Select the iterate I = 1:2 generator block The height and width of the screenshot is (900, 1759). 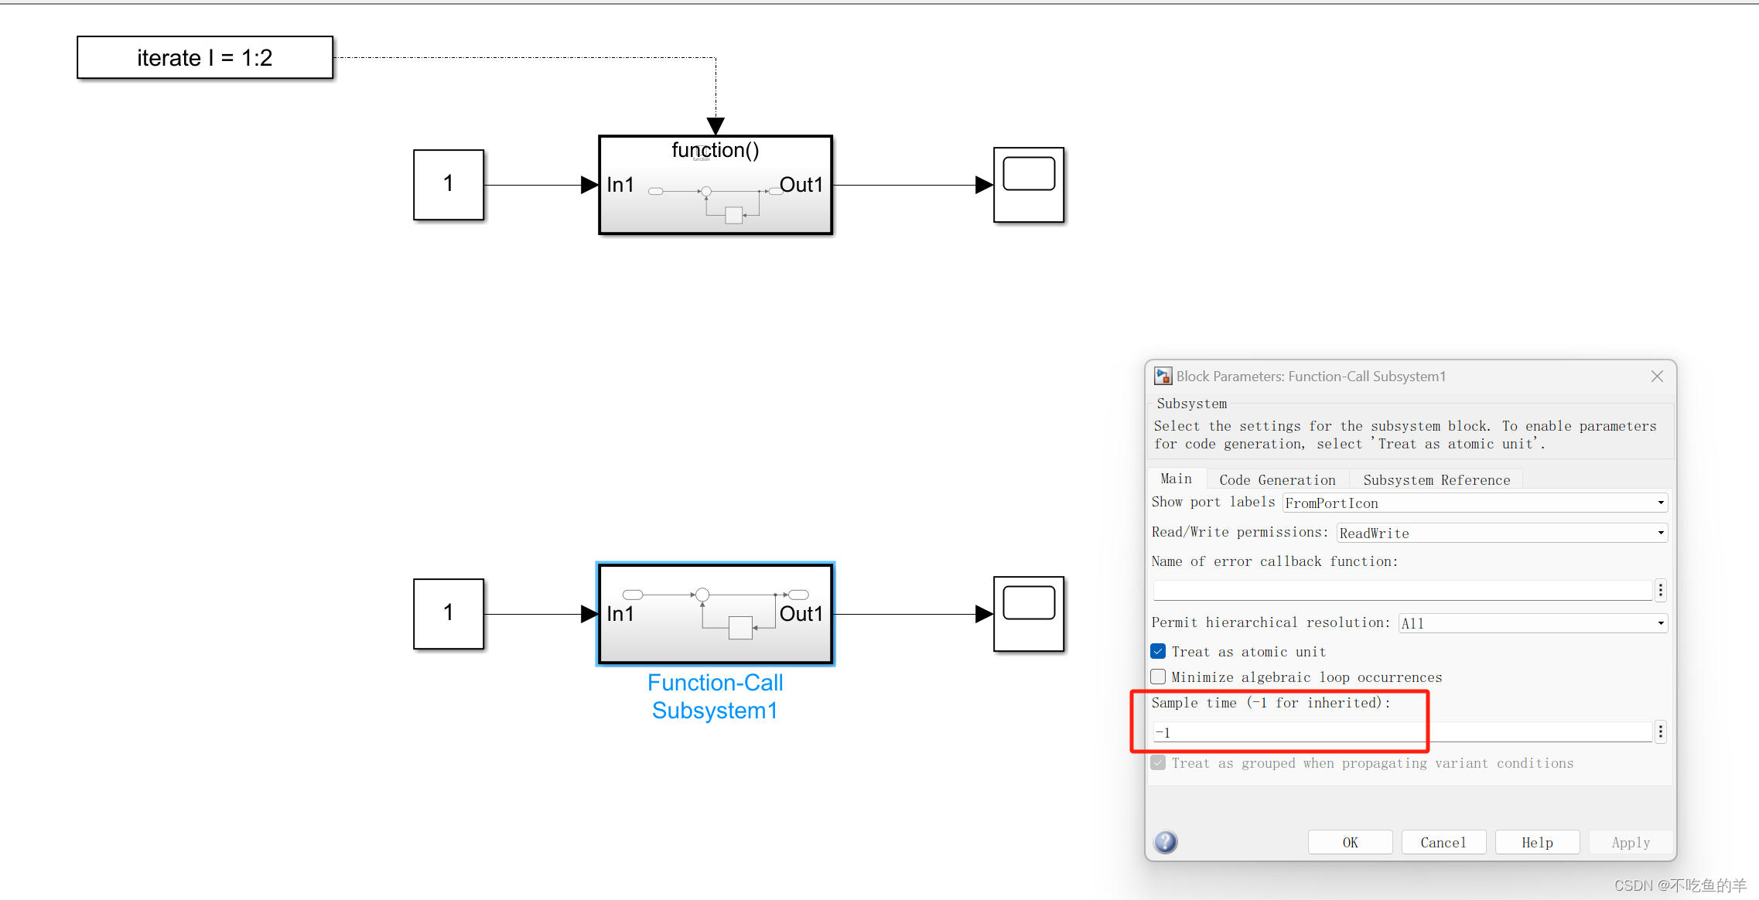coord(204,57)
